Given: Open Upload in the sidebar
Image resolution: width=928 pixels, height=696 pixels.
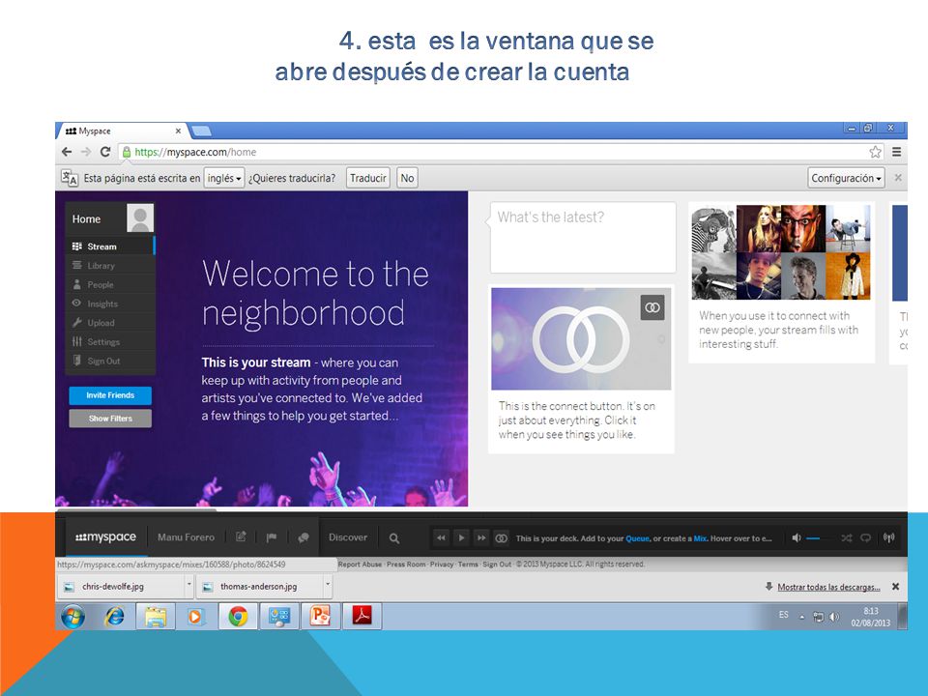Looking at the screenshot, I should 110,323.
